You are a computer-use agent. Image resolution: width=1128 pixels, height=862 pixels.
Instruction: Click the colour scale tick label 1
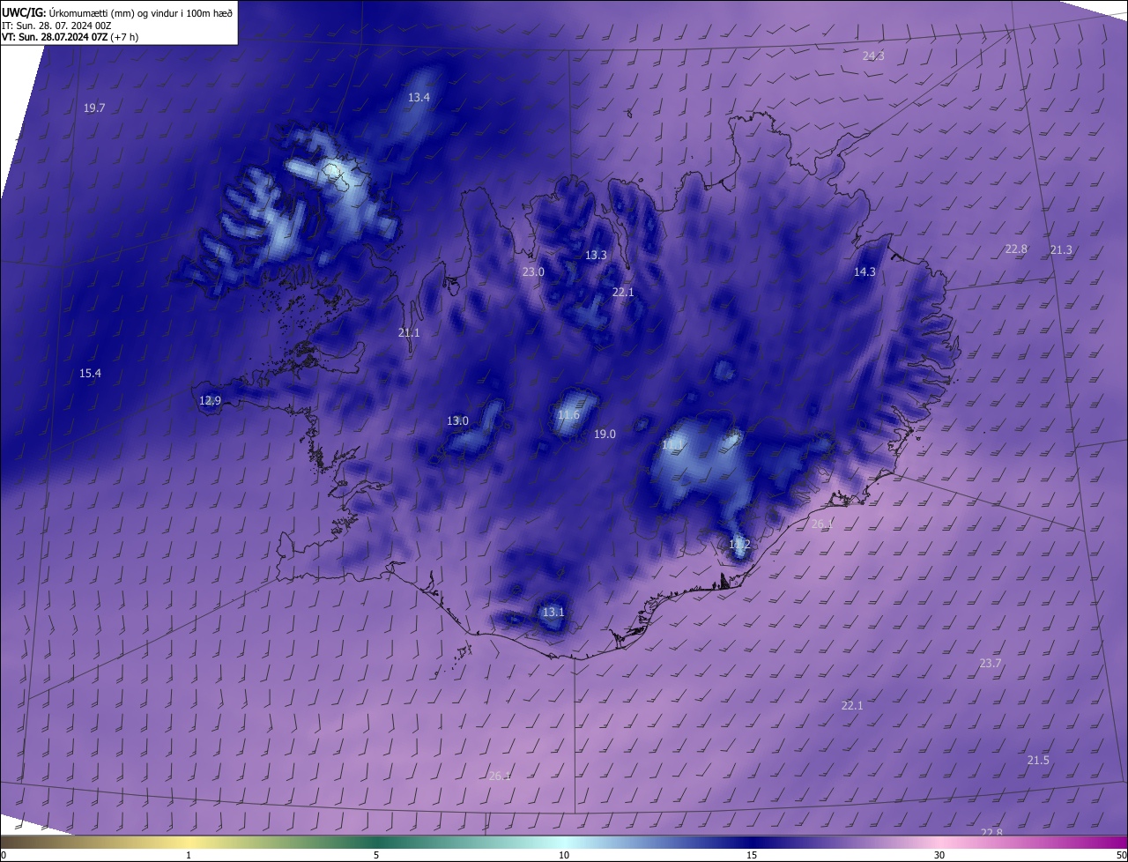[x=189, y=855]
